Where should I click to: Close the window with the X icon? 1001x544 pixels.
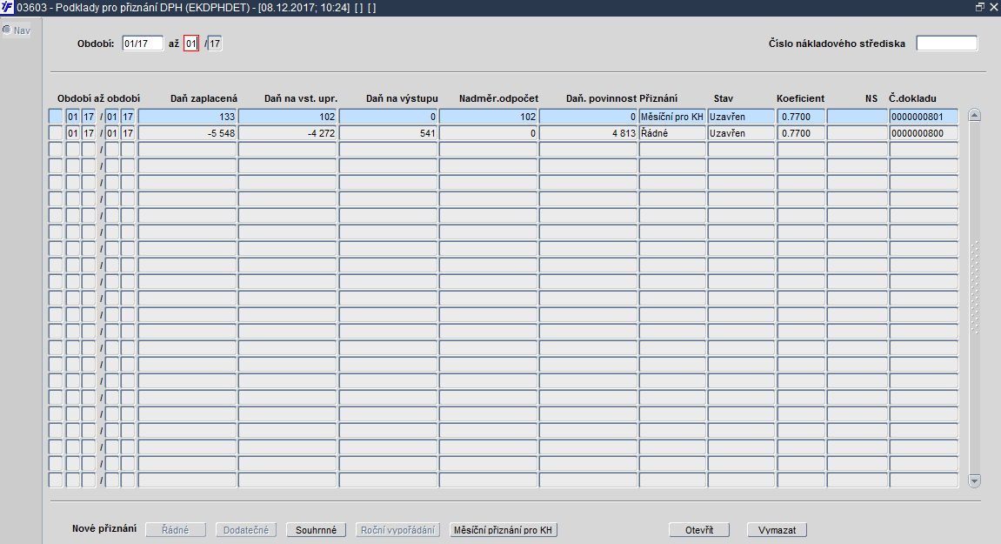tap(993, 8)
